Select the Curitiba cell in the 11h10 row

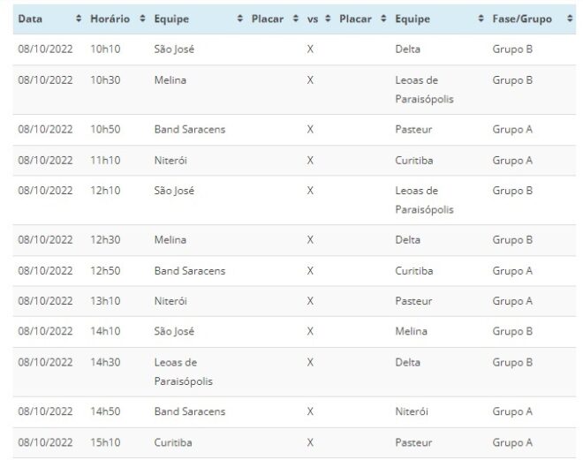pos(414,160)
